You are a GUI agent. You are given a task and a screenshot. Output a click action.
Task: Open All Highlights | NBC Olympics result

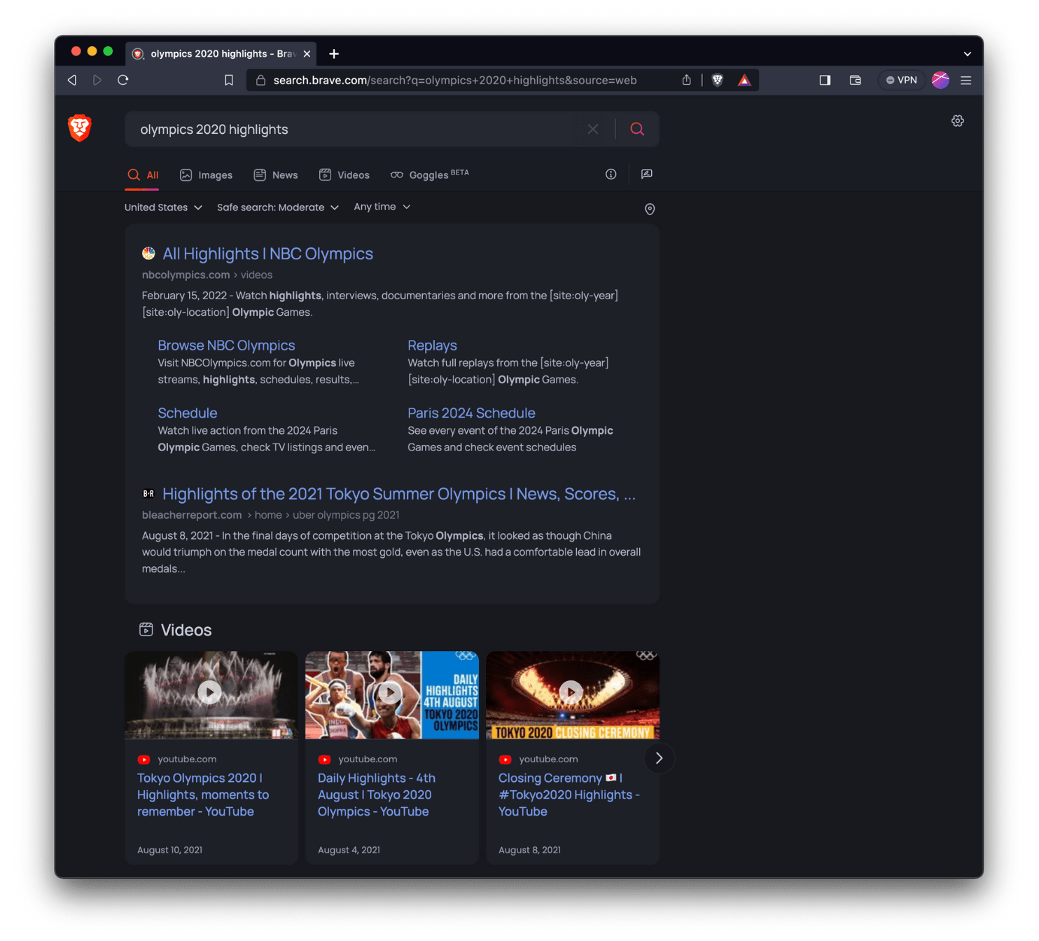click(x=267, y=254)
